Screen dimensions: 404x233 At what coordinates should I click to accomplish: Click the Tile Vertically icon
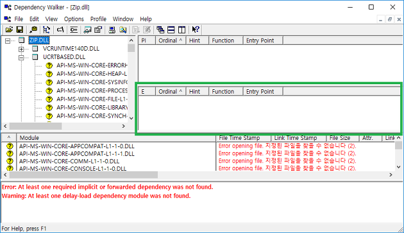(182, 30)
